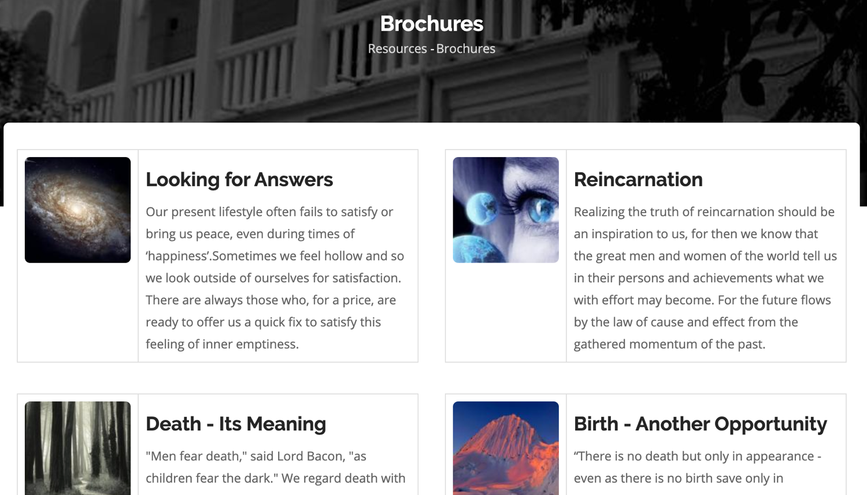
Task: Click the Looking for Answers description paragraph
Action: coord(275,278)
